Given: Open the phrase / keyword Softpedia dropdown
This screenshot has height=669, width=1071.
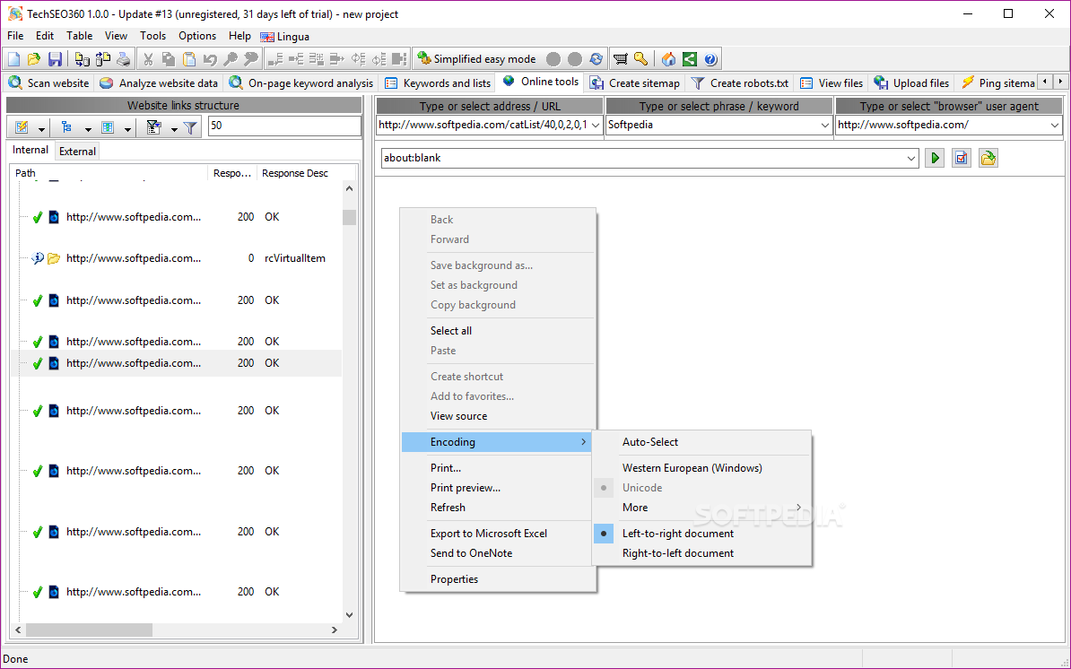Looking at the screenshot, I should (x=824, y=125).
